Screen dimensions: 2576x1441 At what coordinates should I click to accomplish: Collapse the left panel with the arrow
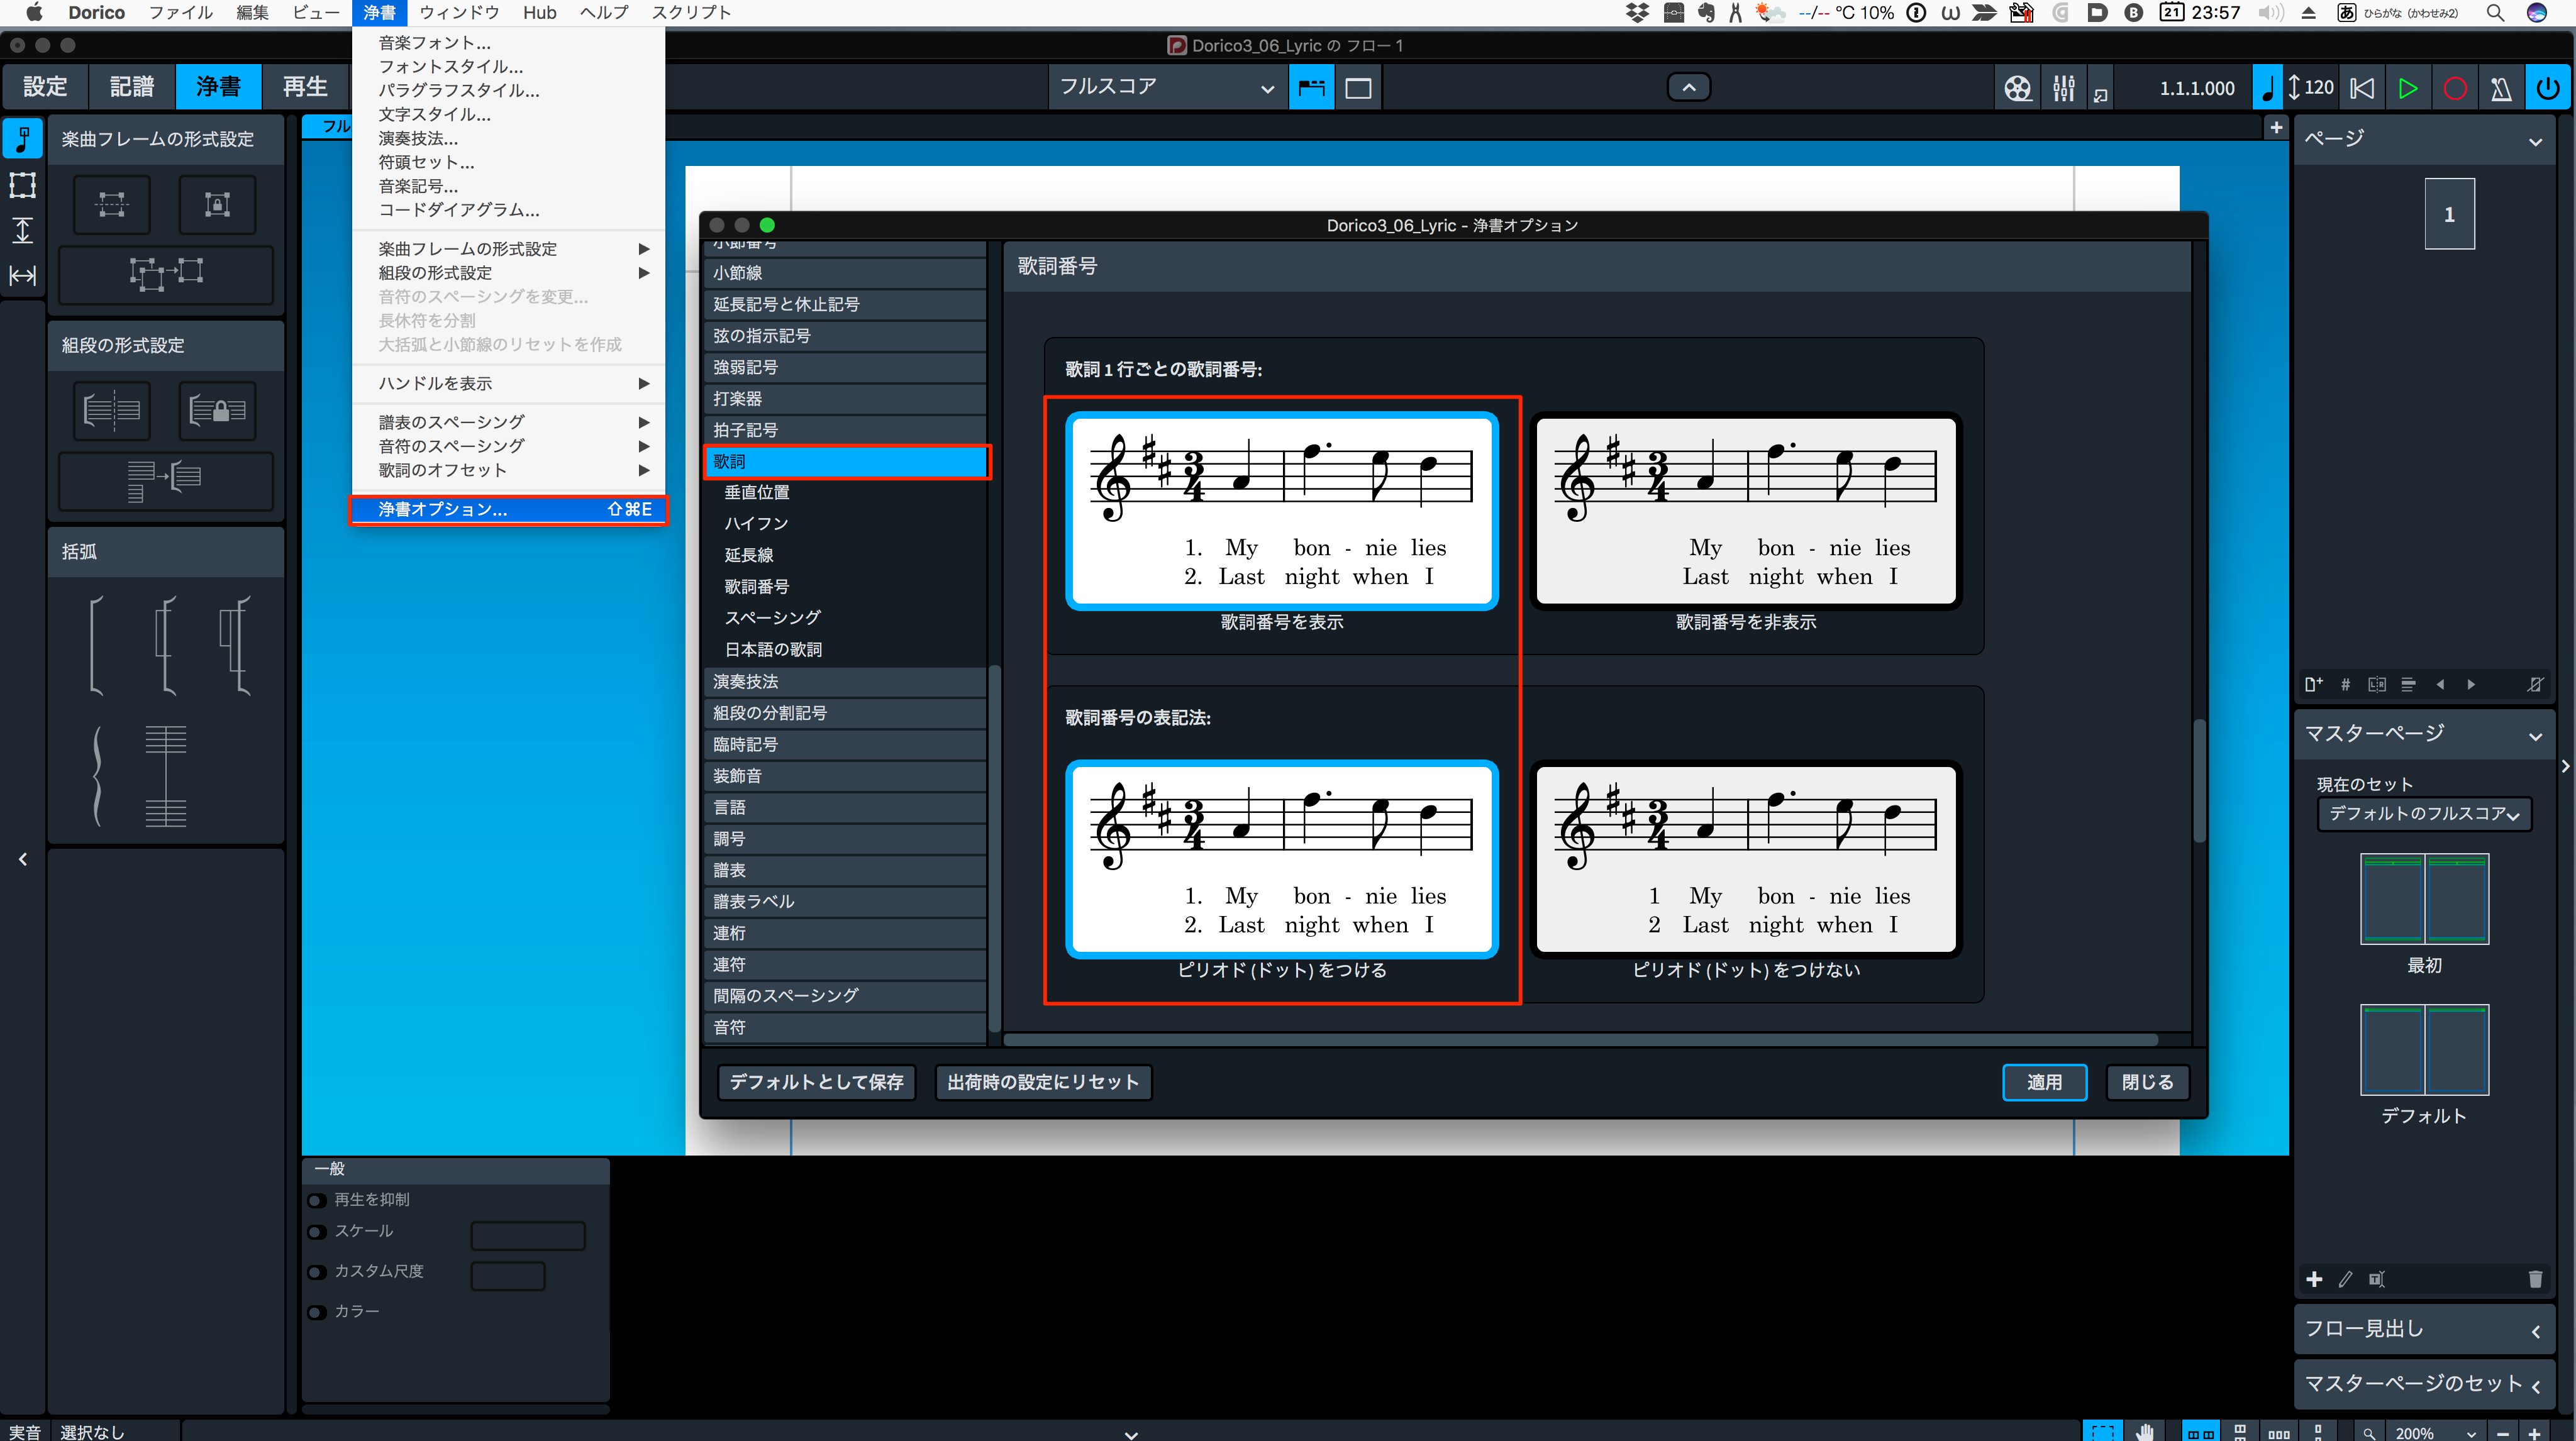coord(22,859)
